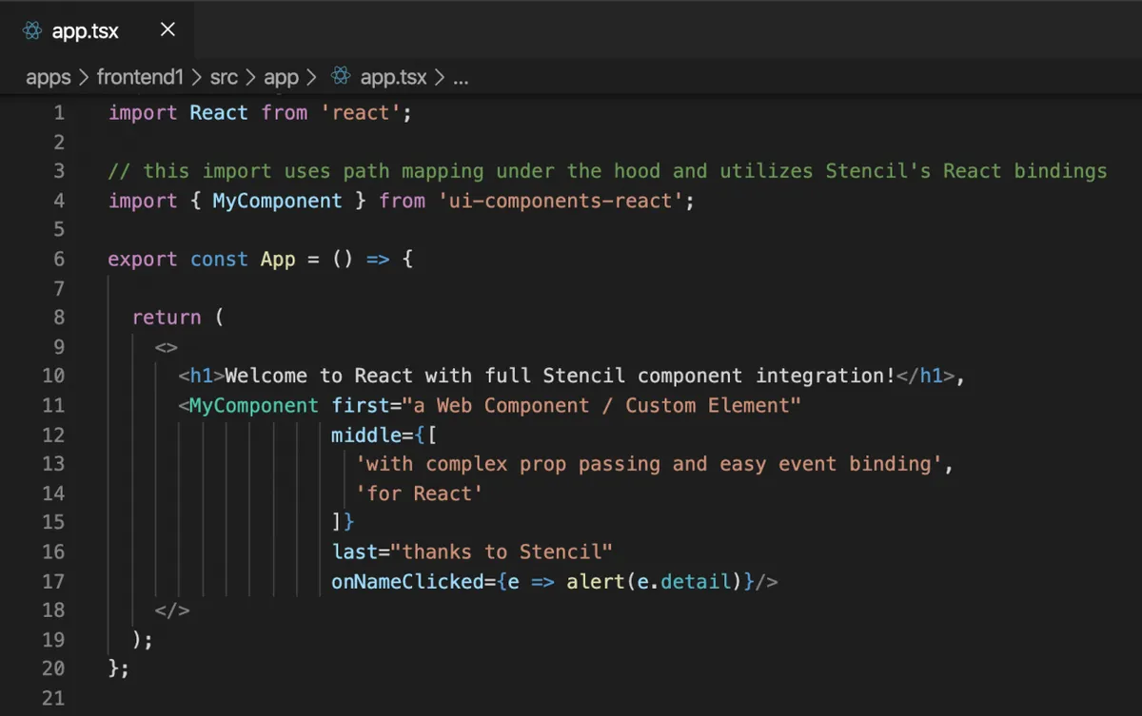The height and width of the screenshot is (716, 1142).
Task: Click line number 11 in the gutter
Action: click(53, 406)
